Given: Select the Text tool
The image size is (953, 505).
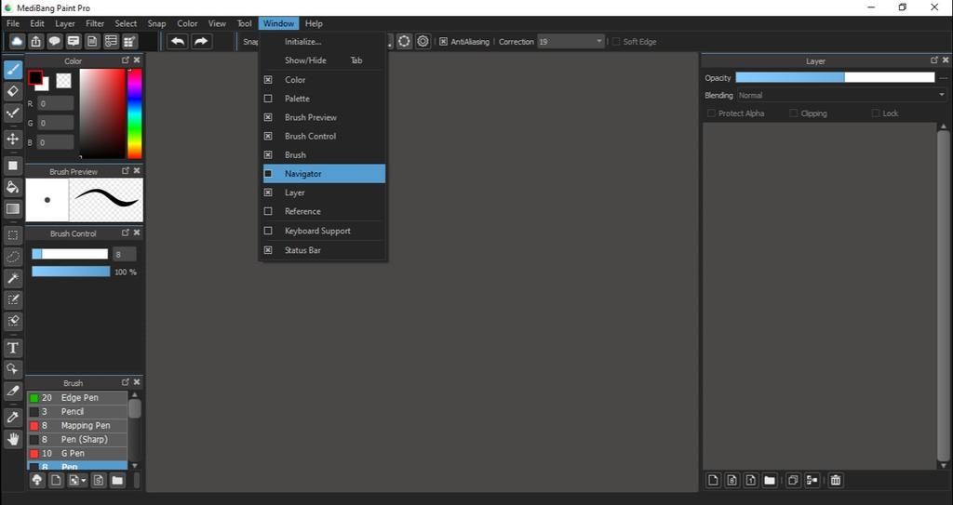Looking at the screenshot, I should point(13,348).
